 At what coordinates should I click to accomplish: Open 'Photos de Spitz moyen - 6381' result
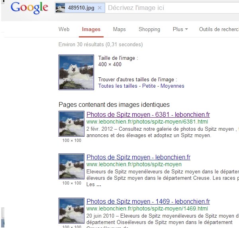148,114
